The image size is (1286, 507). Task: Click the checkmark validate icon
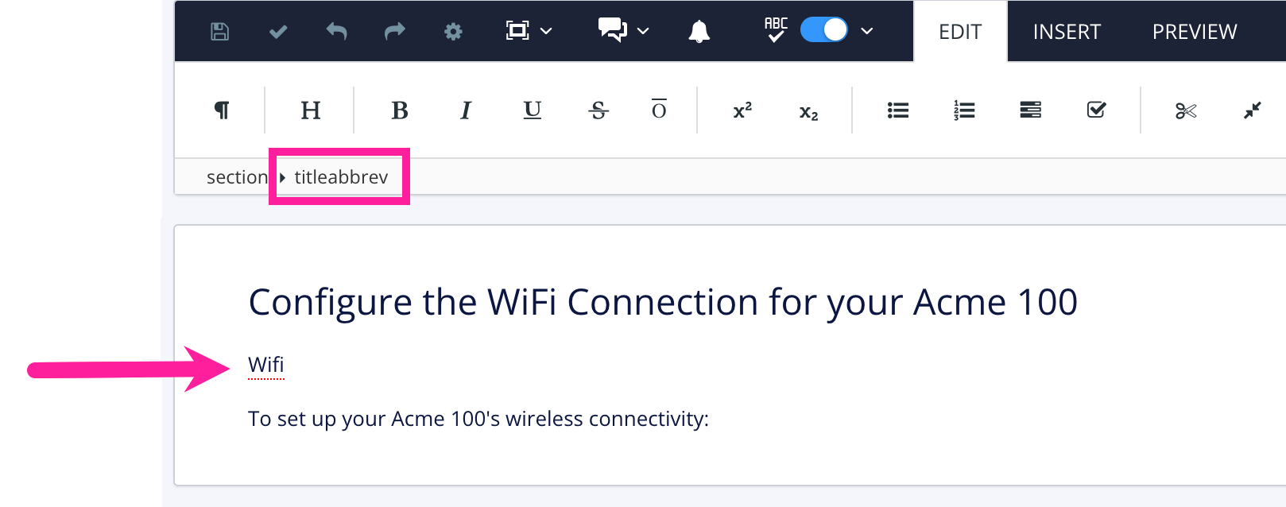pos(278,32)
